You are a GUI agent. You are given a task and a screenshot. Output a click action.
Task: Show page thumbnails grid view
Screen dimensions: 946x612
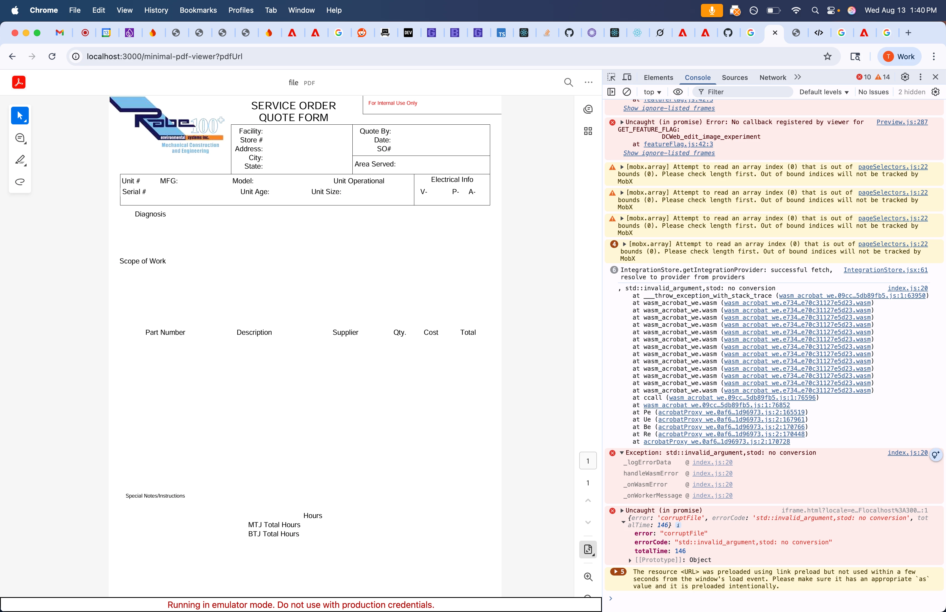(x=588, y=131)
